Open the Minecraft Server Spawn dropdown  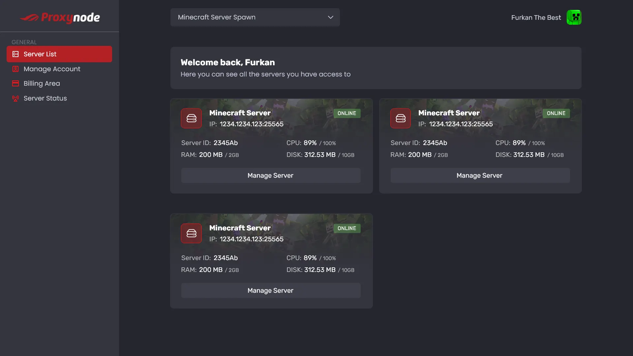pos(255,17)
